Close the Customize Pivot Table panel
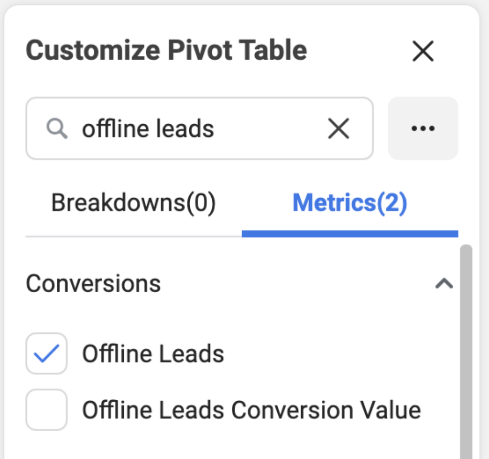Screen dimensions: 489x459 pyautogui.click(x=423, y=51)
